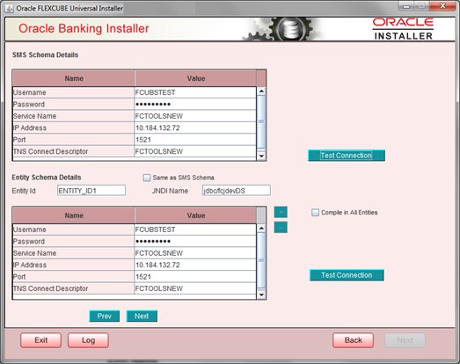
Task: Test the entity schema connection
Action: 347,275
